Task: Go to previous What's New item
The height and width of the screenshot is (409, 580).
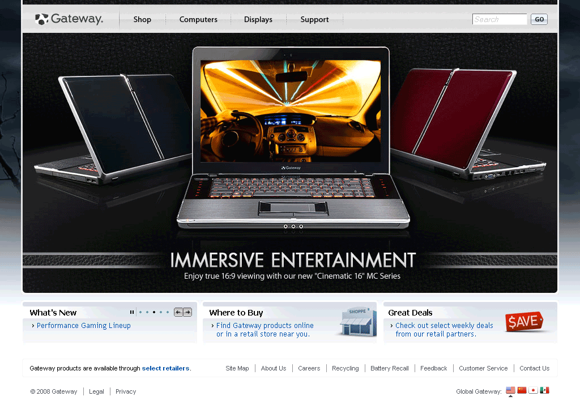Action: (178, 312)
